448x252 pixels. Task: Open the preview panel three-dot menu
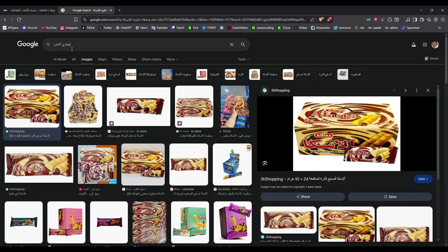(x=416, y=90)
